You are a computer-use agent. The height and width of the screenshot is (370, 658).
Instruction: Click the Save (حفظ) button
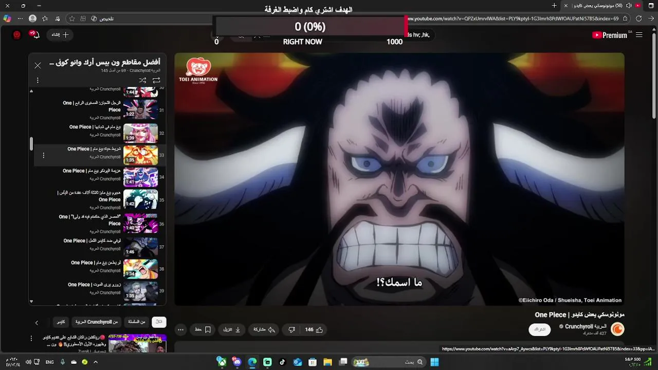[203, 330]
